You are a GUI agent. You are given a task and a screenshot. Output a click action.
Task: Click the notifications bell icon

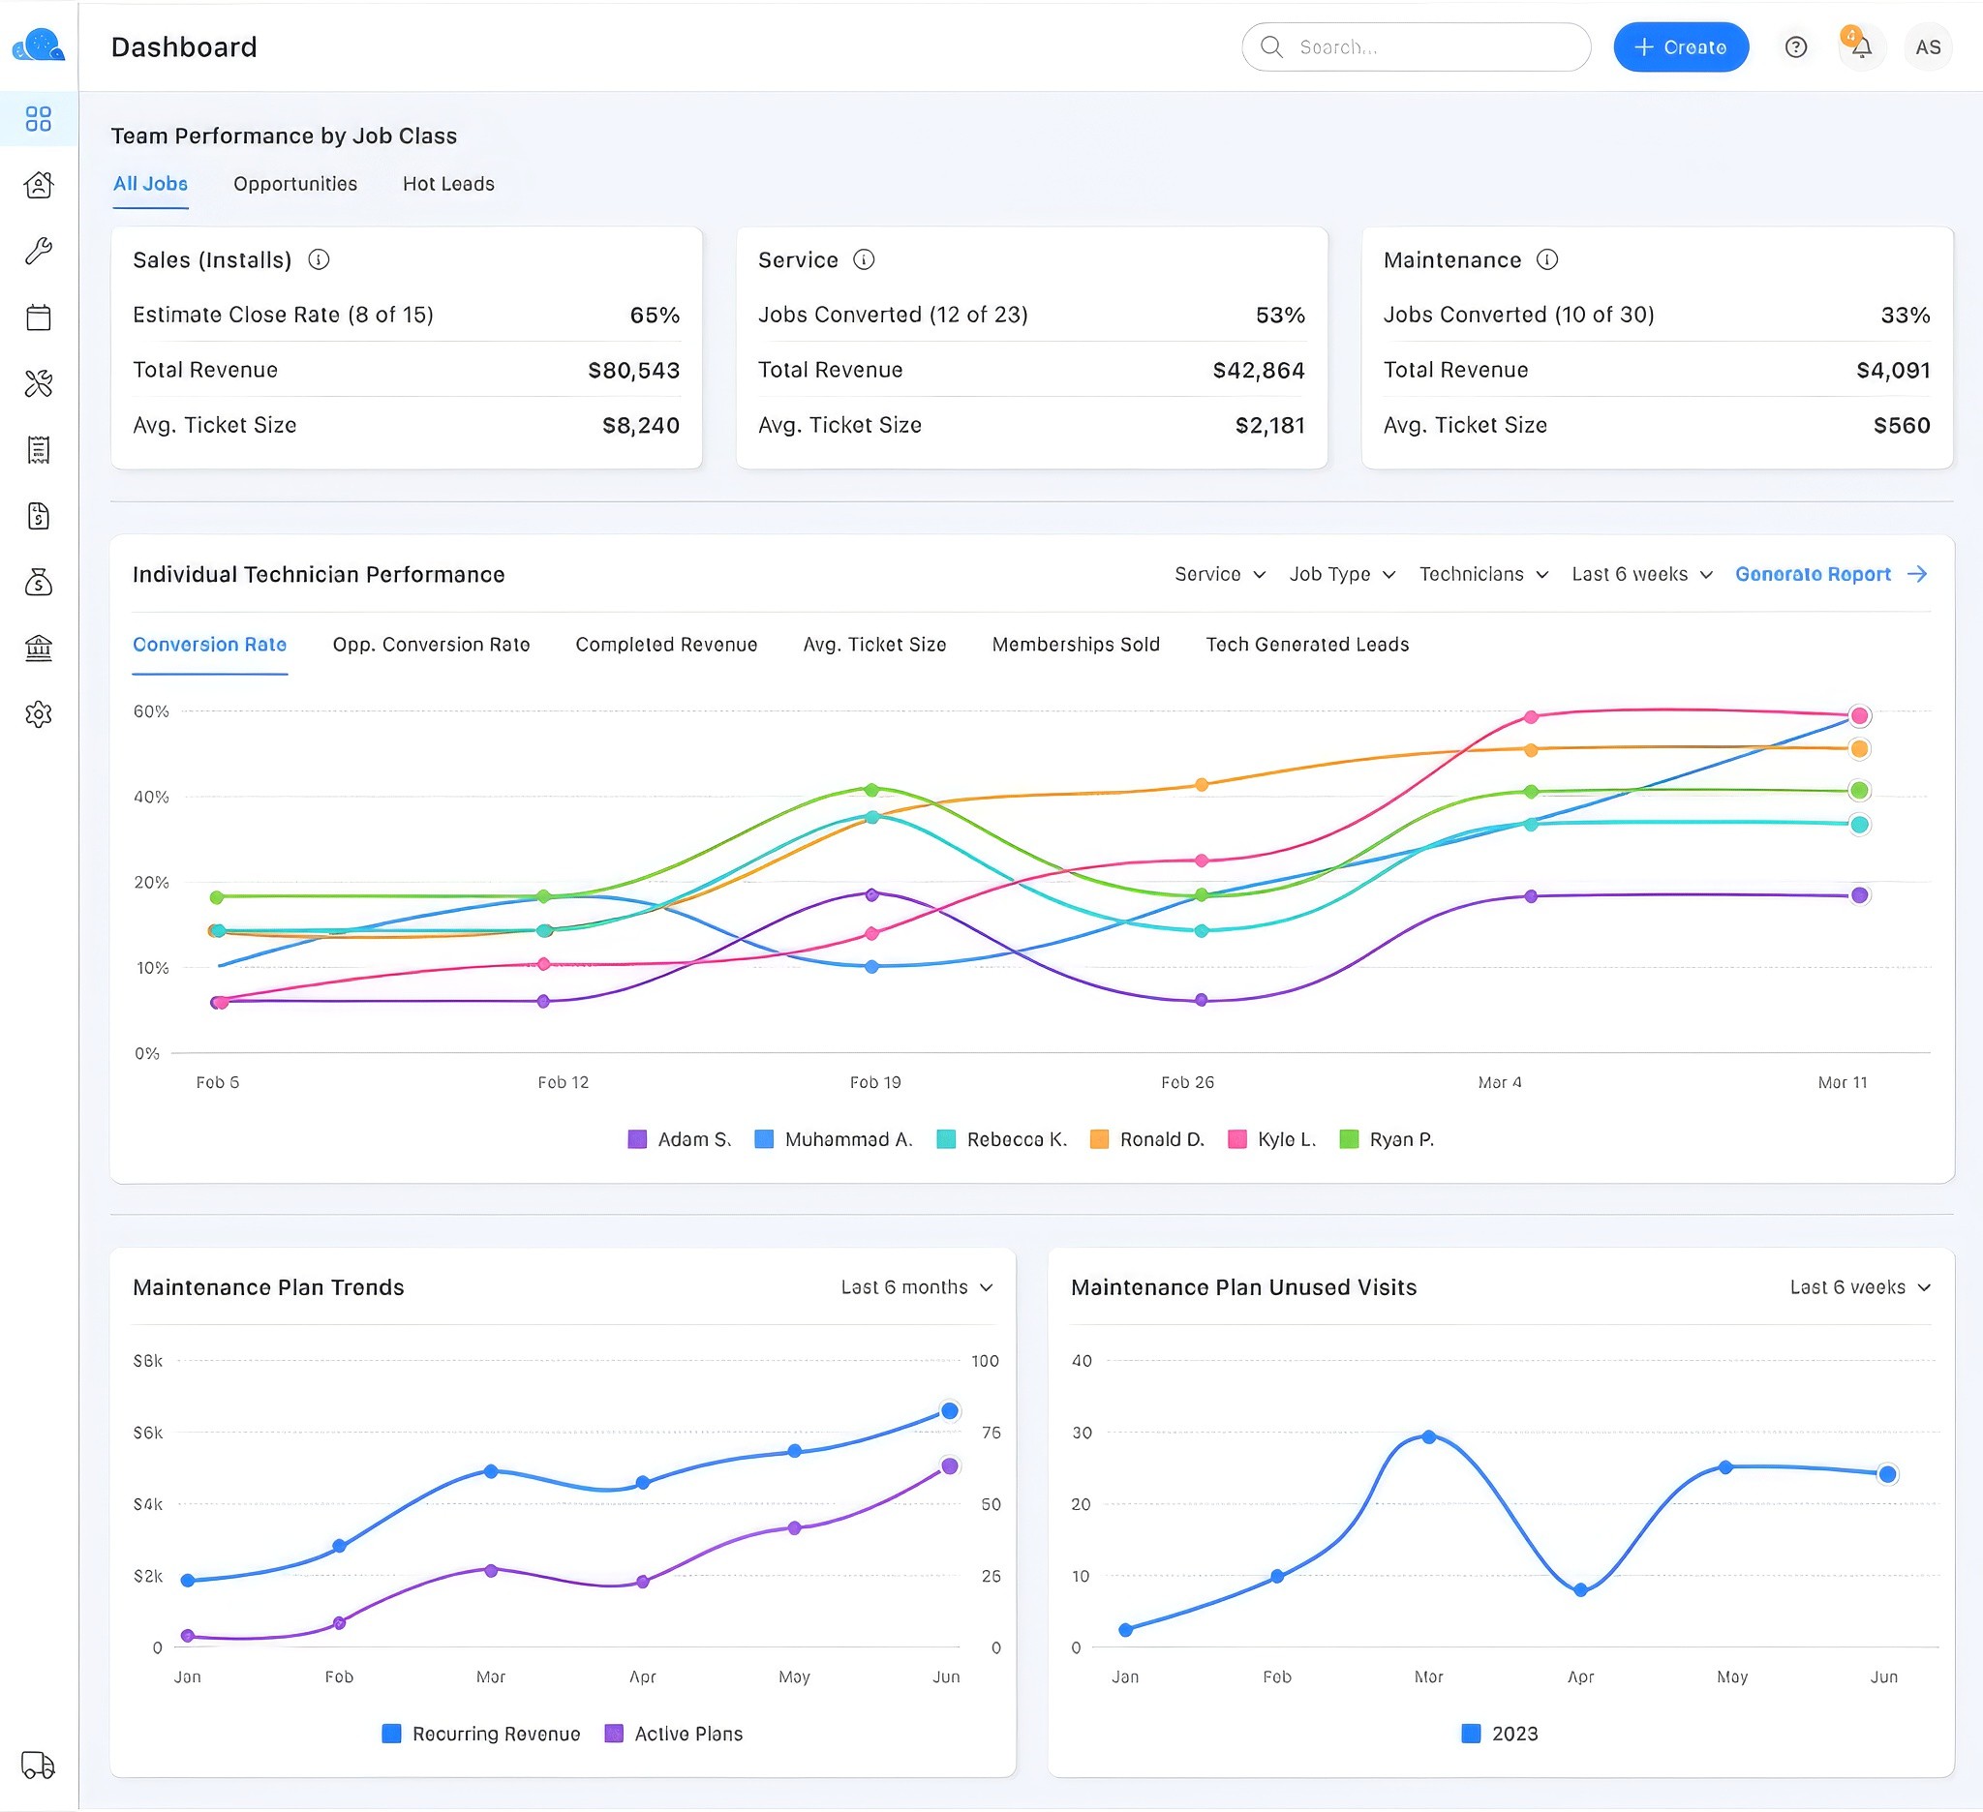click(x=1861, y=47)
